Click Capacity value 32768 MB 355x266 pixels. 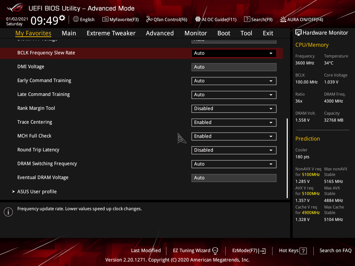coord(334,120)
